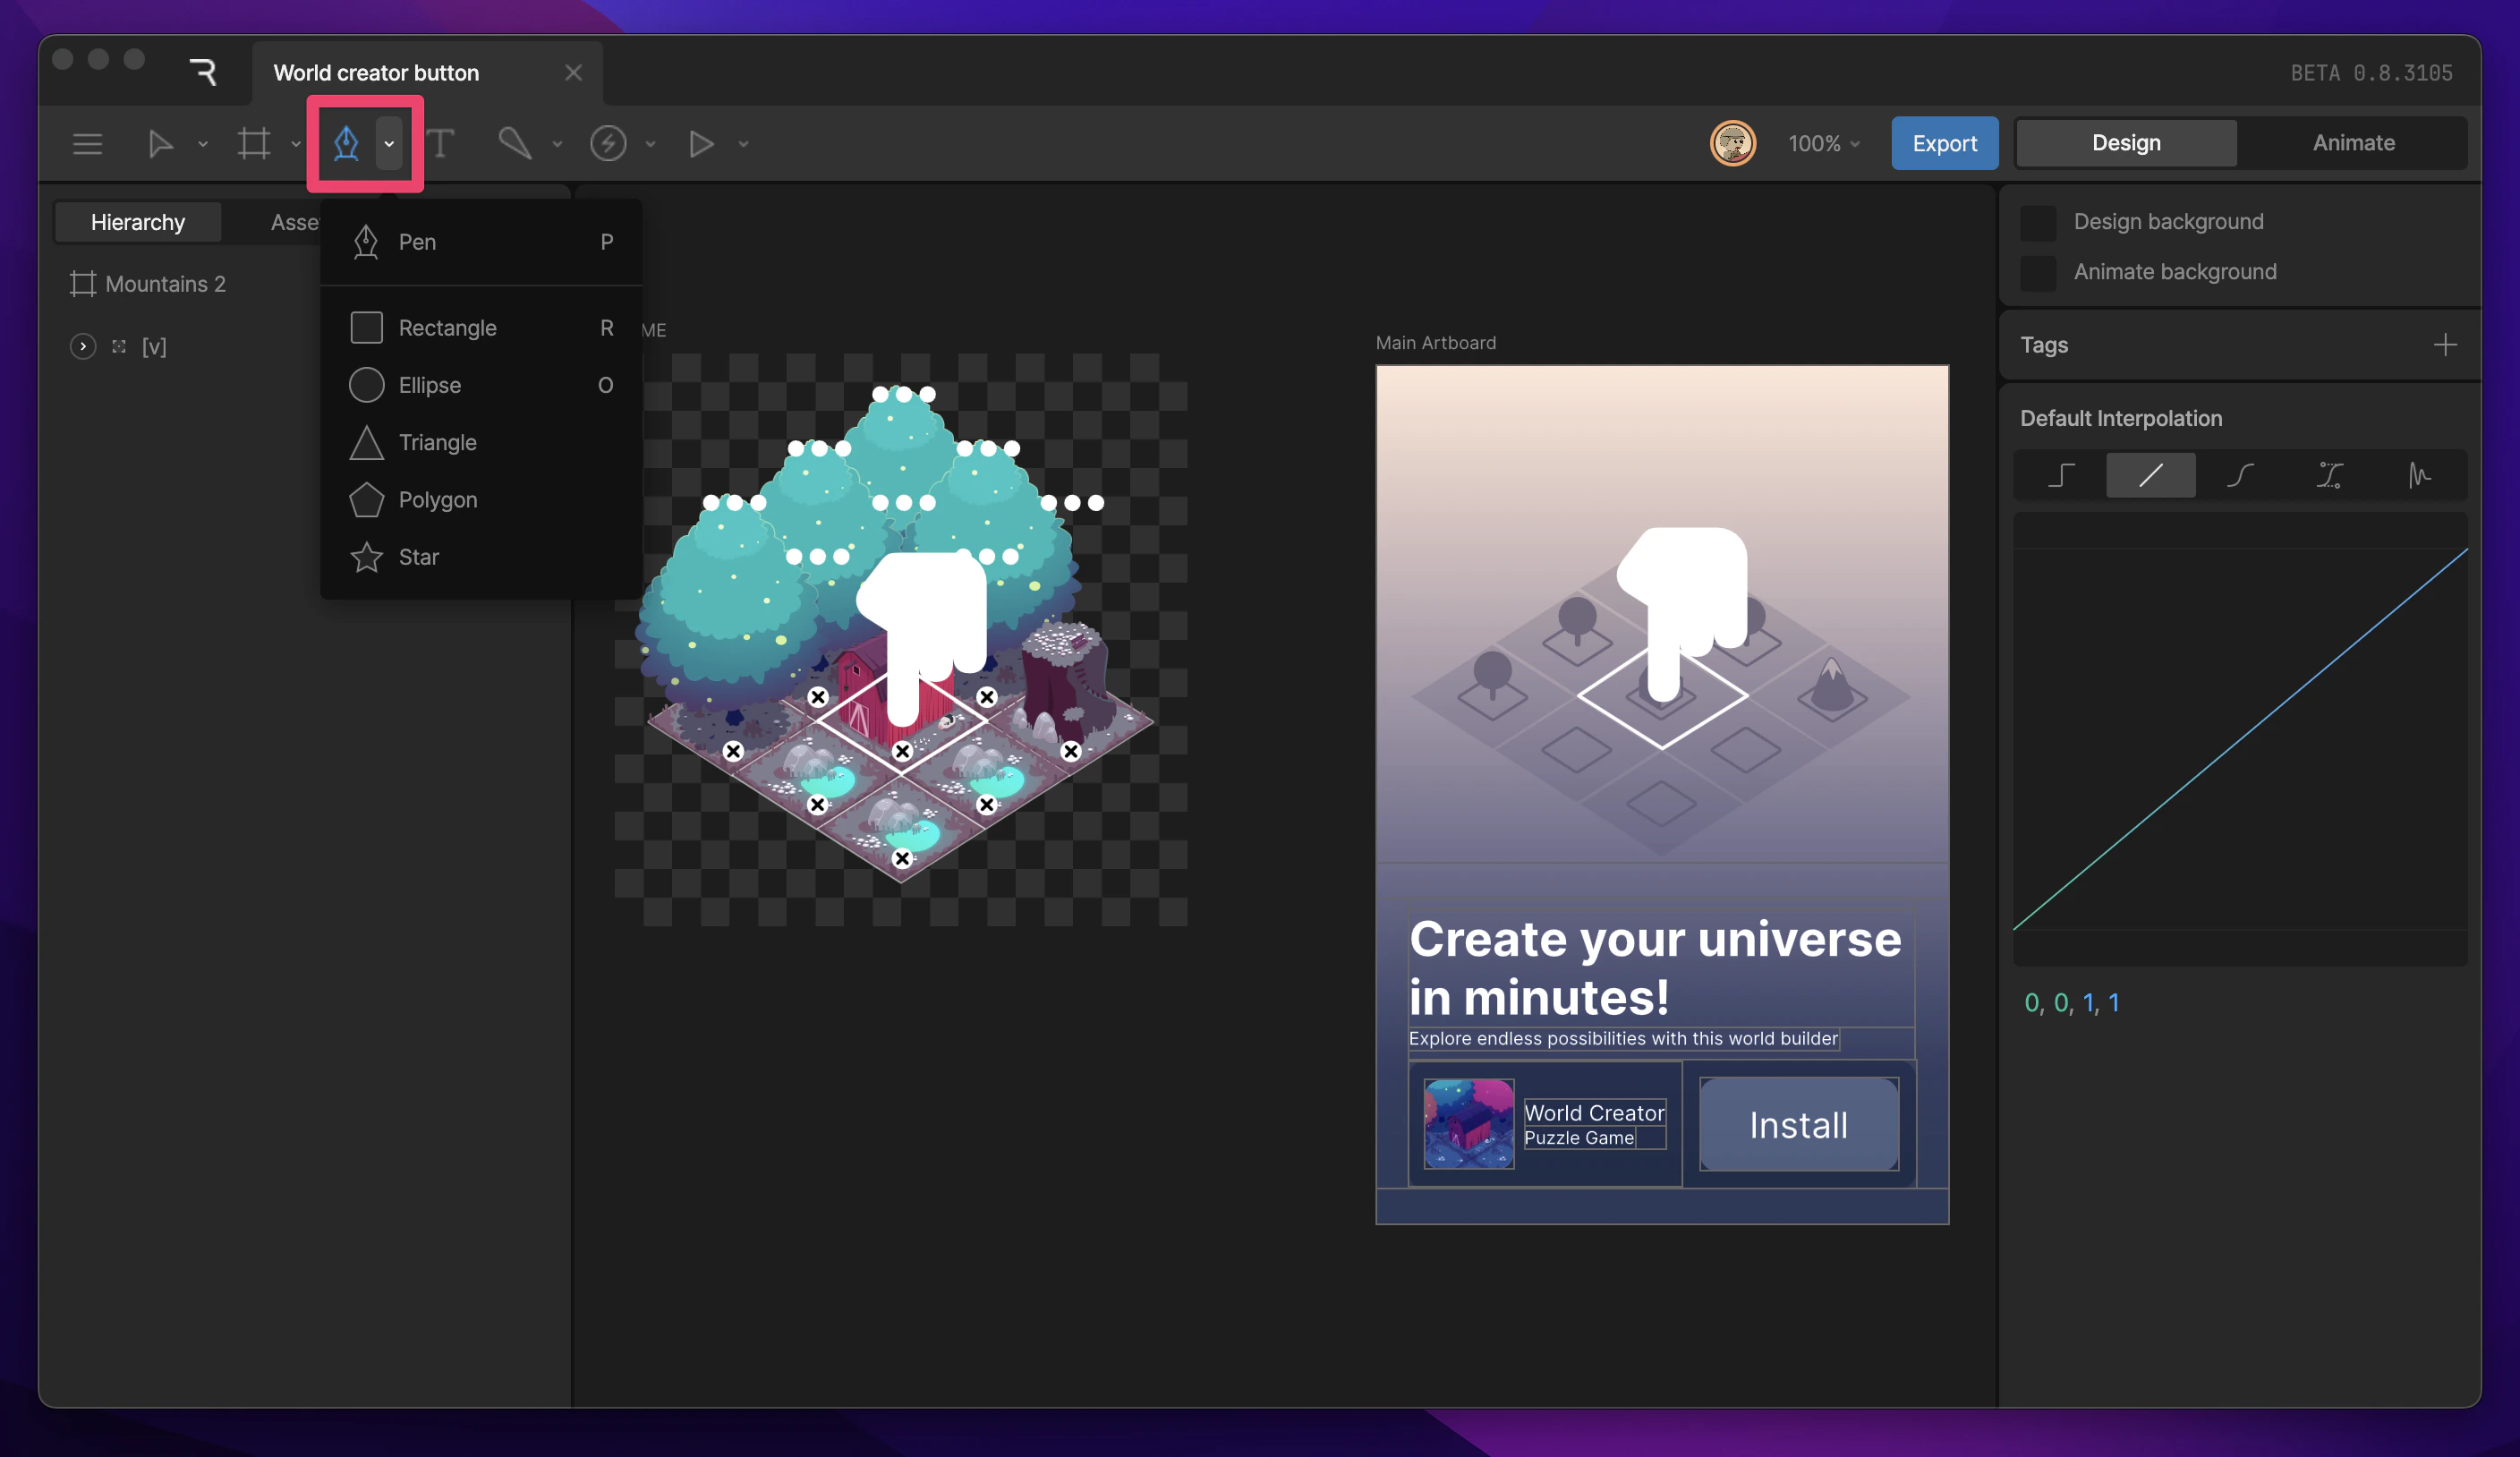This screenshot has height=1457, width=2520.
Task: Add a new tag with plus button
Action: pyautogui.click(x=2446, y=344)
